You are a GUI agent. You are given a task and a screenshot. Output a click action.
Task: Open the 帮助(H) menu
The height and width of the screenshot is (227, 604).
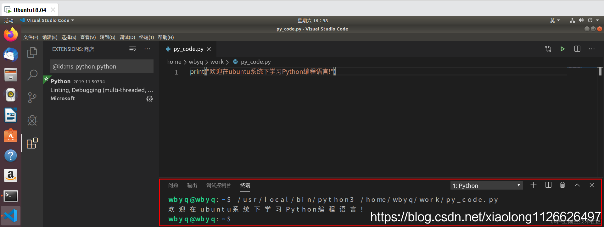click(x=166, y=37)
